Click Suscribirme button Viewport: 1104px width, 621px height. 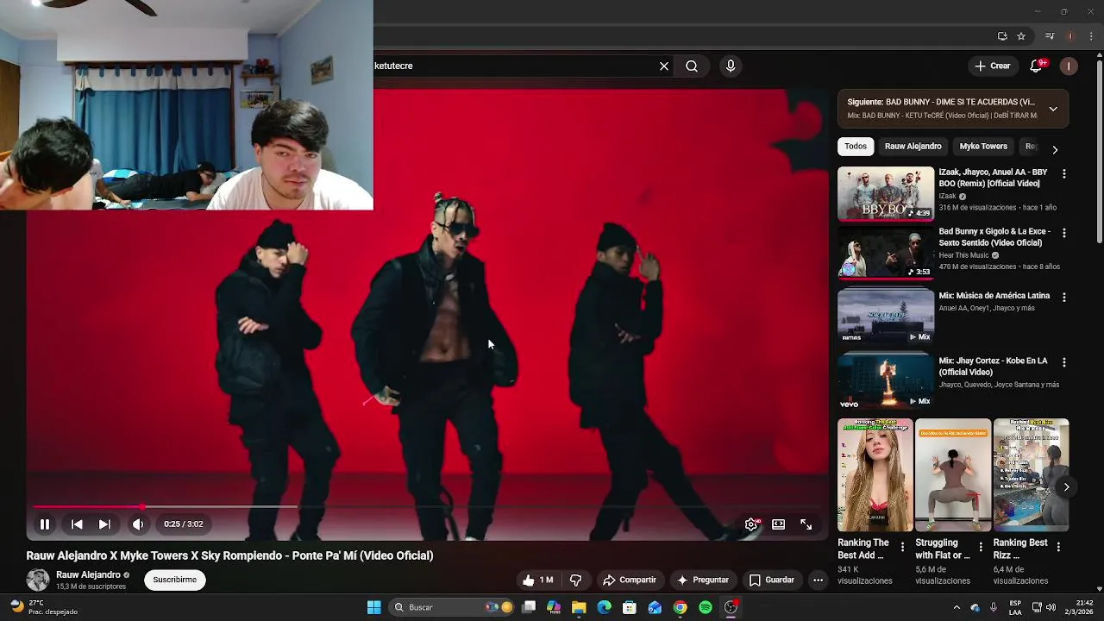(175, 580)
